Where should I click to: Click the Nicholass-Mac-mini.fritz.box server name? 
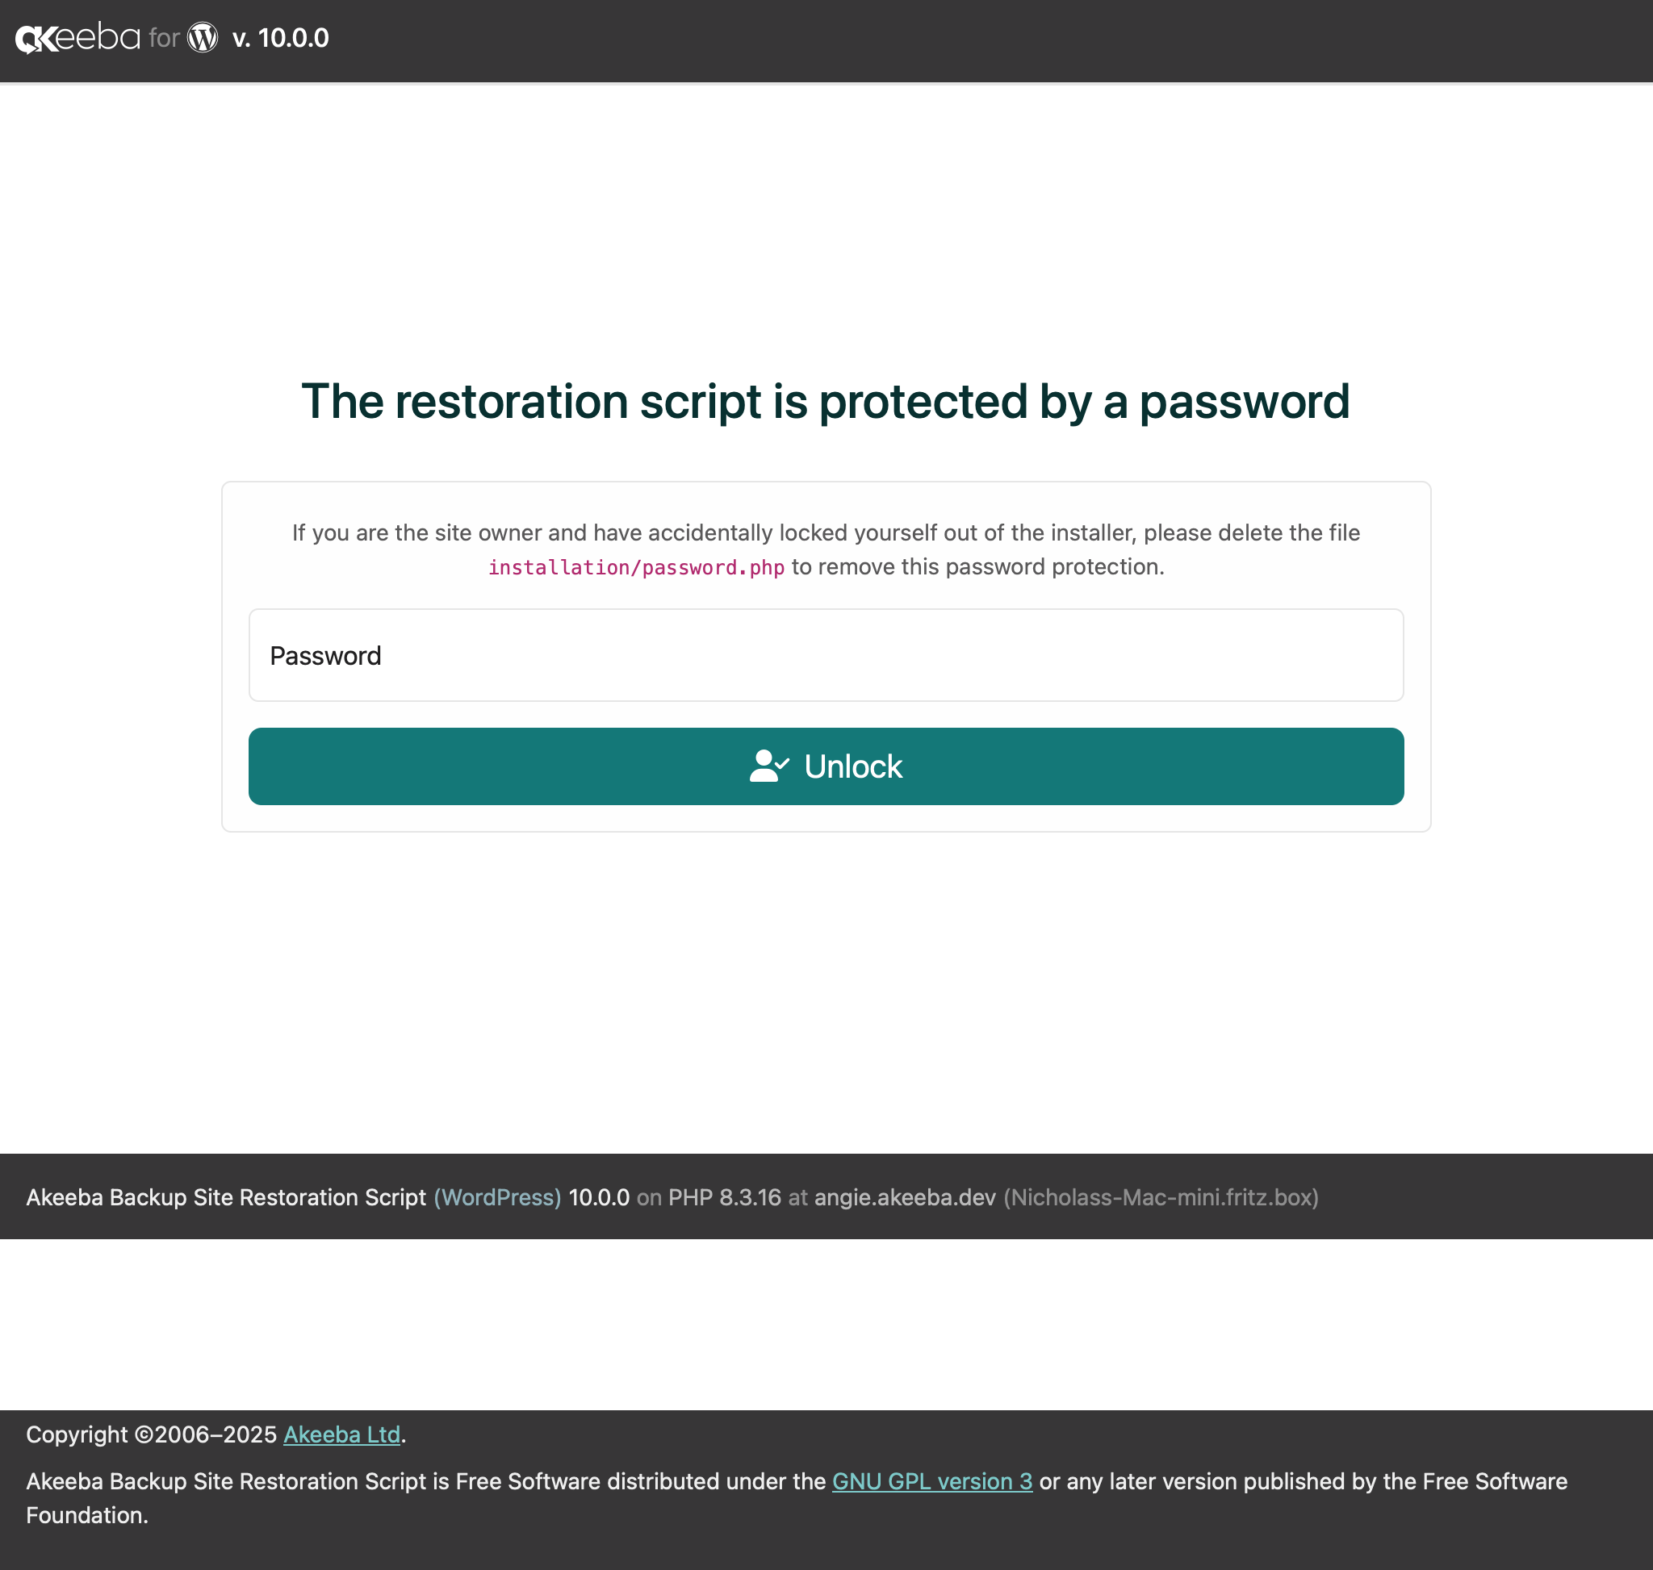point(1161,1197)
